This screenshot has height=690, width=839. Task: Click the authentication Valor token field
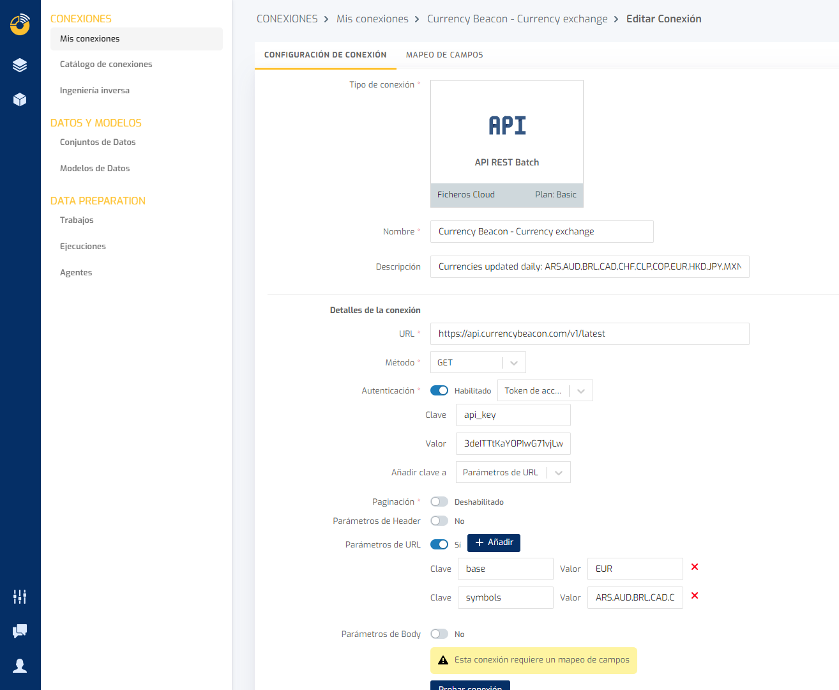(x=513, y=443)
